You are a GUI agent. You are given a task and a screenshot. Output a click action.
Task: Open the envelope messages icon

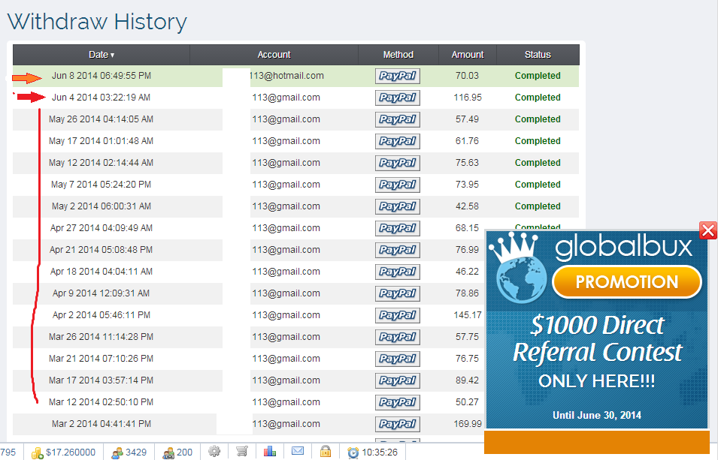298,451
